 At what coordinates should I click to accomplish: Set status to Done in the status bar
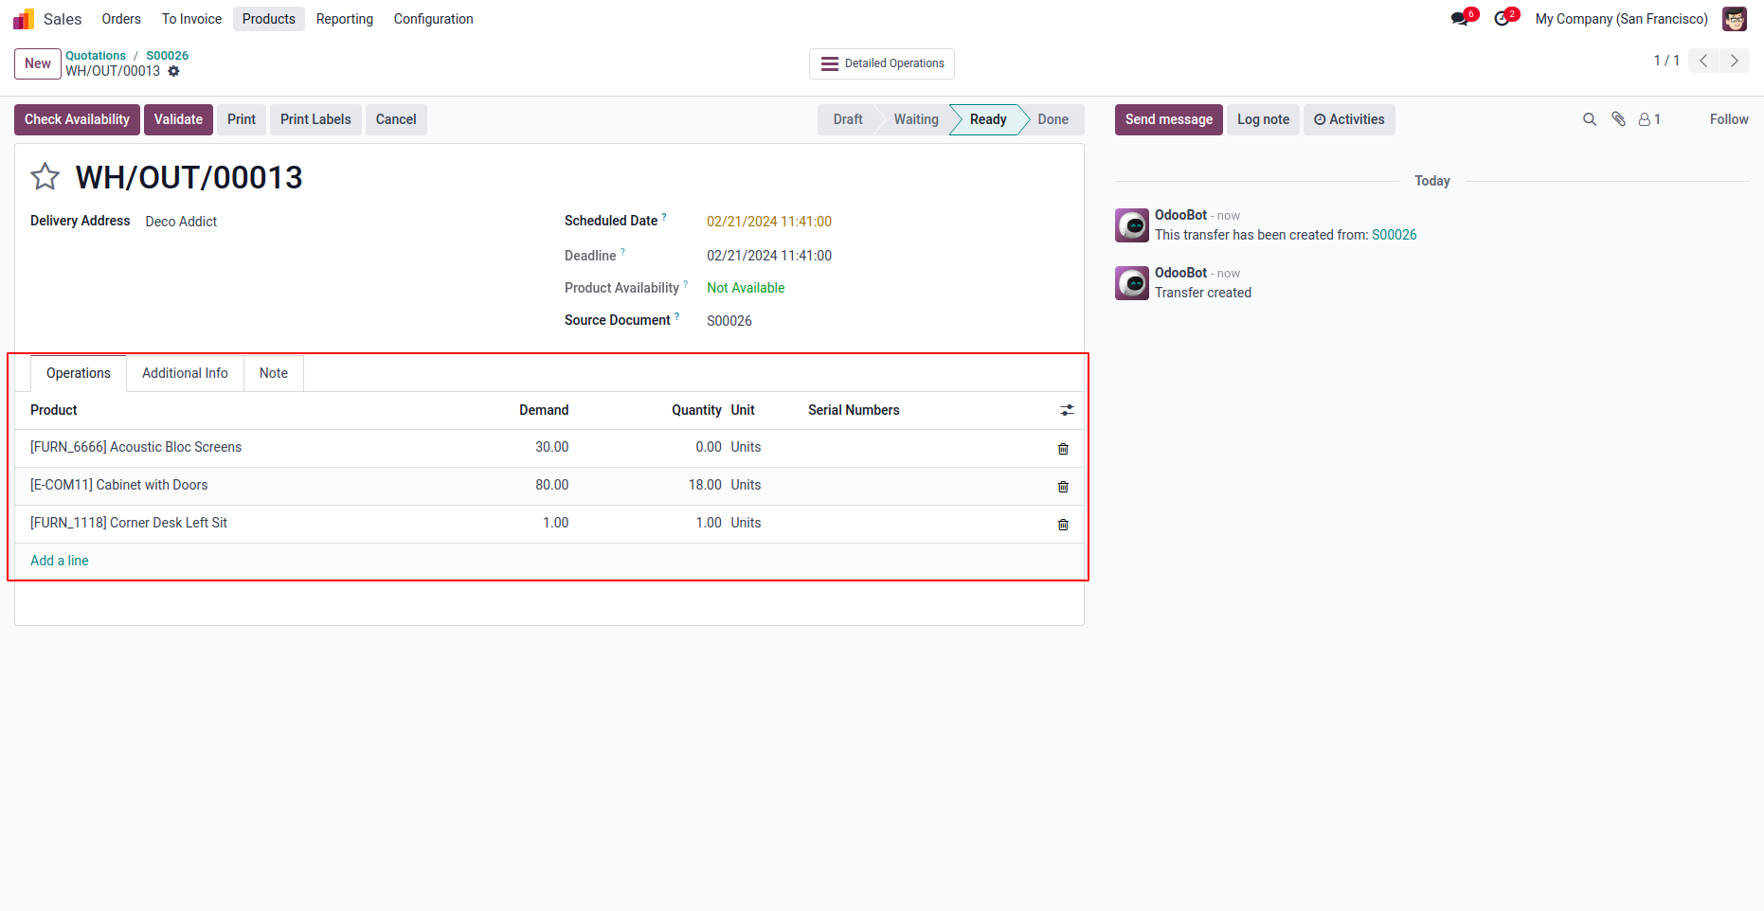pos(1053,119)
